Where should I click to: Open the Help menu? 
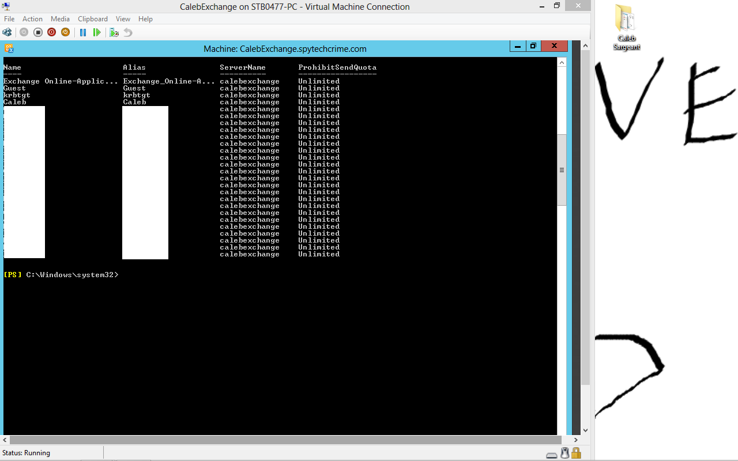[x=145, y=19]
